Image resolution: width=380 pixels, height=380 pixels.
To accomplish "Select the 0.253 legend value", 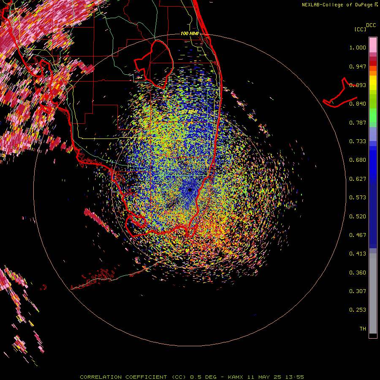I will click(x=358, y=310).
